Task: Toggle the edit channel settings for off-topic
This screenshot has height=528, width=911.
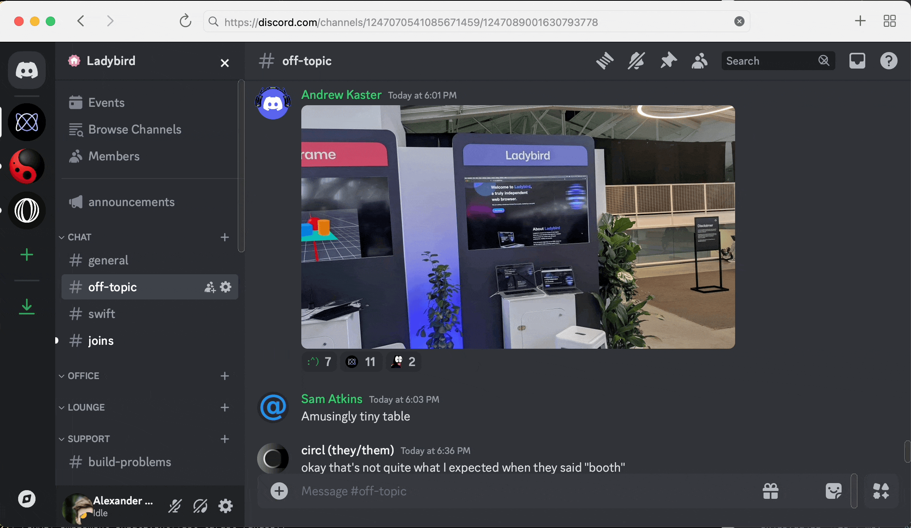Action: pyautogui.click(x=226, y=287)
